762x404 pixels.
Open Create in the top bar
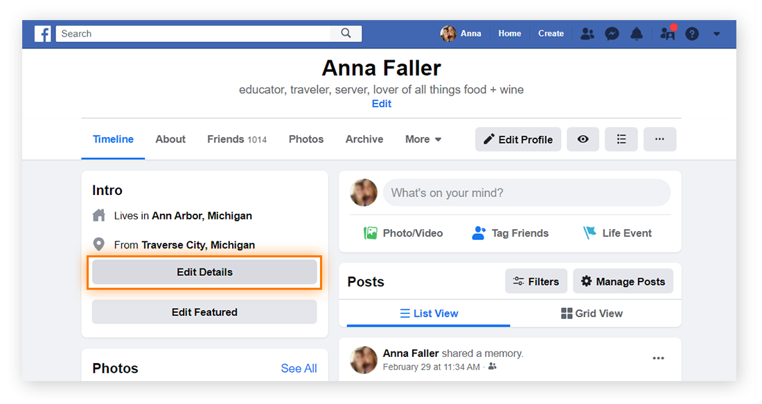[x=551, y=33]
